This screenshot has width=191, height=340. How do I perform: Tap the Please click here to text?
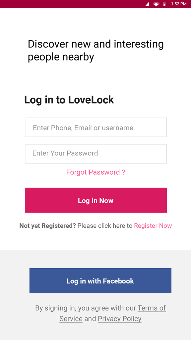[x=105, y=226]
